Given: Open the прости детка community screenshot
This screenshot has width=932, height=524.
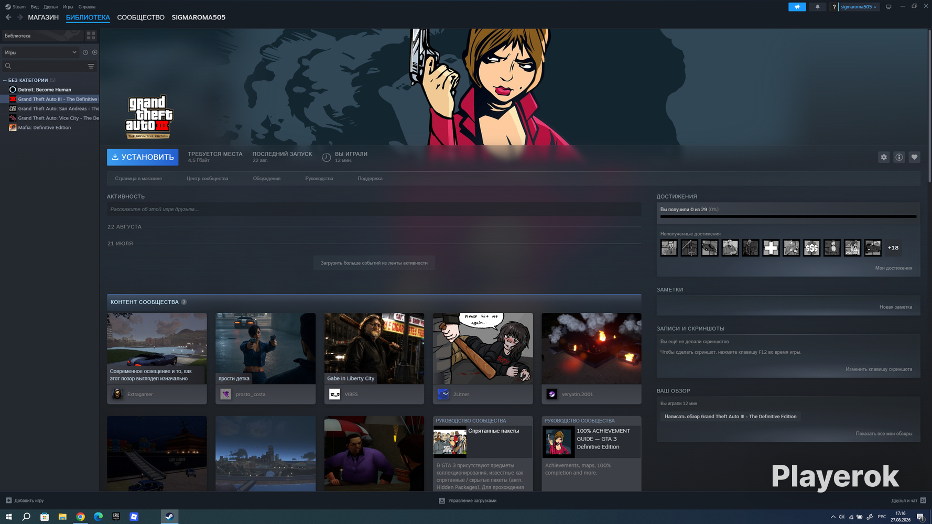Looking at the screenshot, I should click(265, 348).
